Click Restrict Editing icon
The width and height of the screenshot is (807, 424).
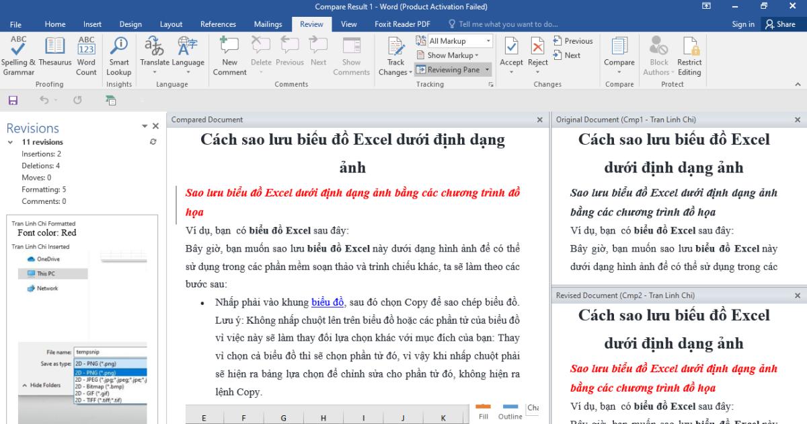690,54
